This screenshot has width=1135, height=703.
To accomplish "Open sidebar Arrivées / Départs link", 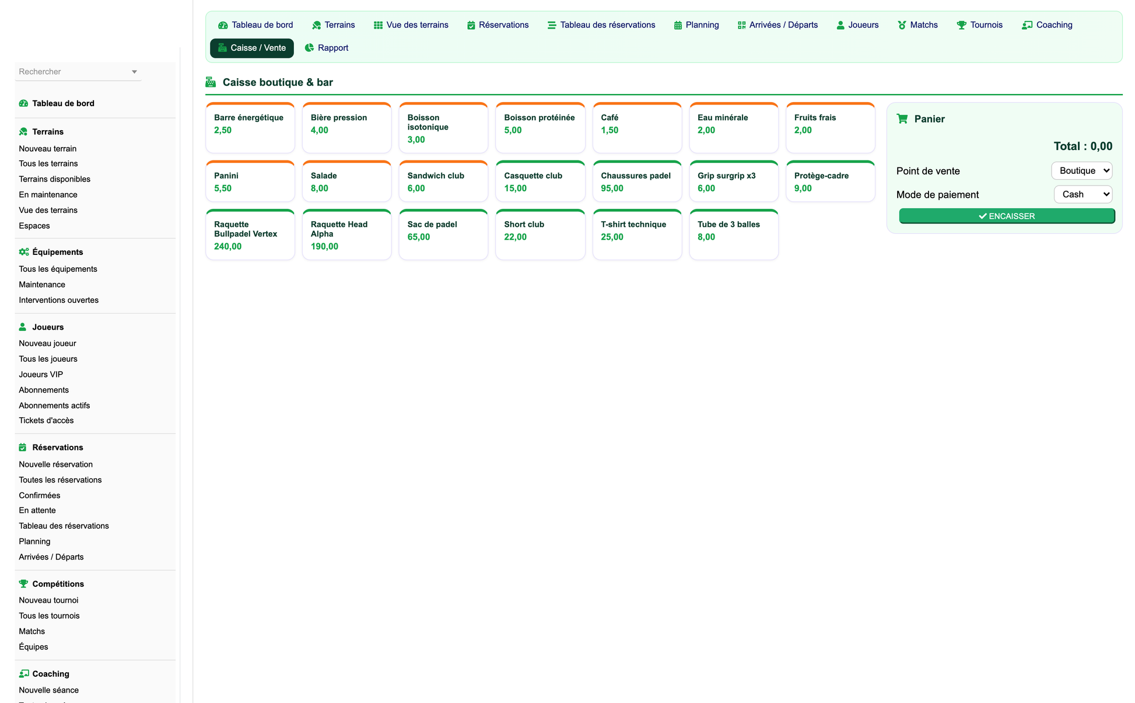I will [51, 557].
